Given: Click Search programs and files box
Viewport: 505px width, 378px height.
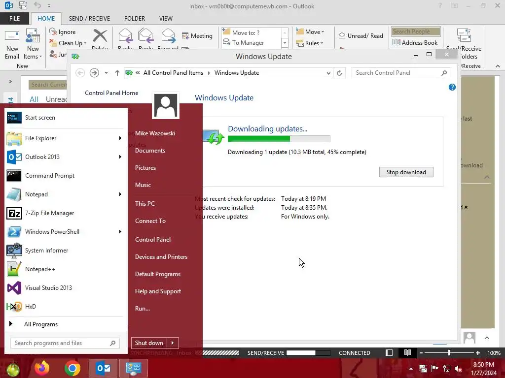Looking at the screenshot, I should [65, 343].
